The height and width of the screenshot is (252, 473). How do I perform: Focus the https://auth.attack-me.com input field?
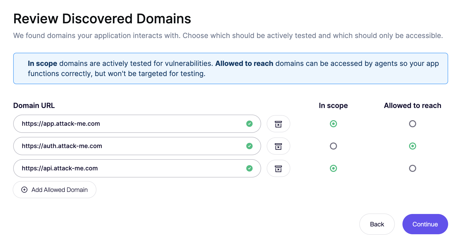127,146
